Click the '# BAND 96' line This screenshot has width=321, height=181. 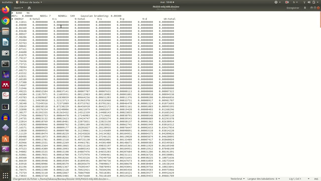pyautogui.click(x=21, y=13)
